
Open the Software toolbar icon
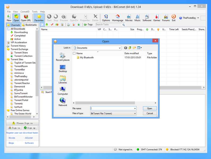tap(147, 18)
